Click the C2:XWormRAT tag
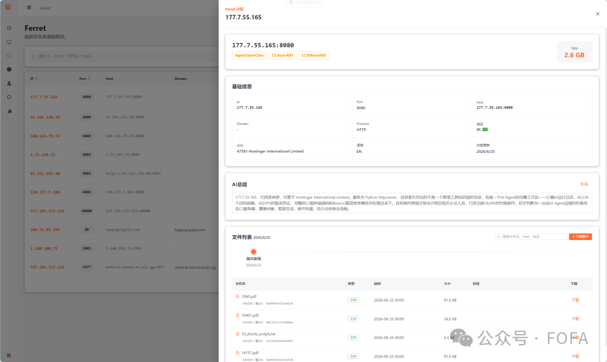Viewport: 607px width, 362px height. 314,55
